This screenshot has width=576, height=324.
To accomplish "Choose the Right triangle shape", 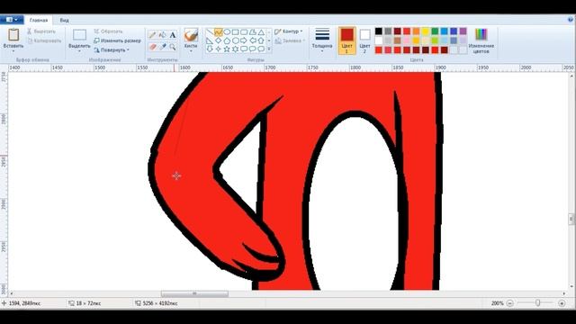I will click(210, 40).
